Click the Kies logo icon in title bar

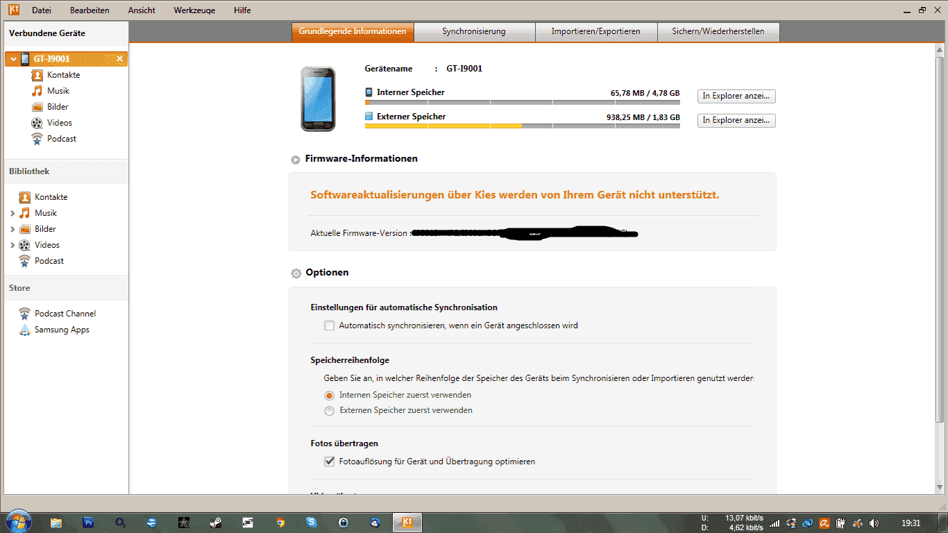pos(13,10)
